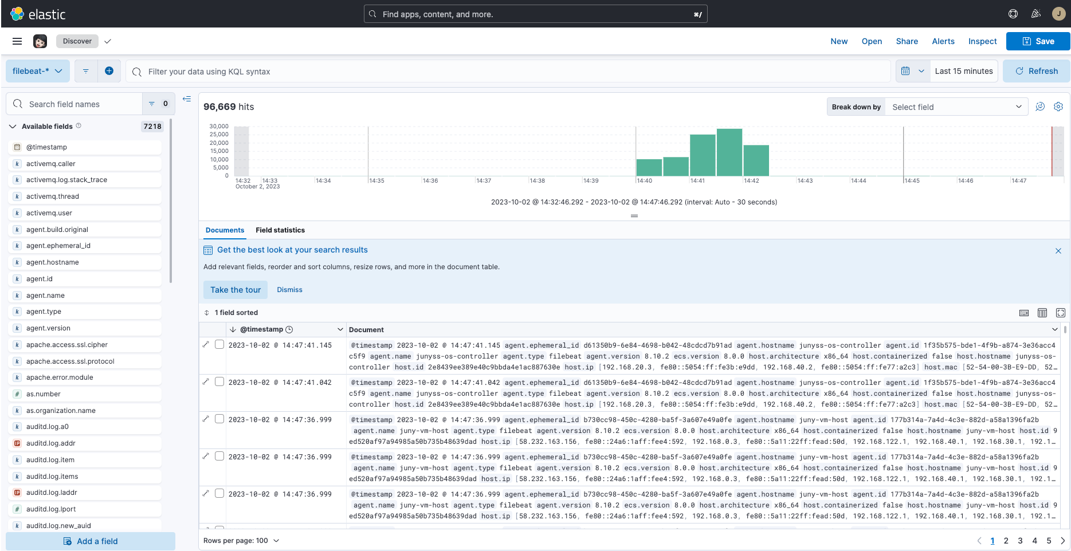
Task: Start Take the tour
Action: click(236, 290)
